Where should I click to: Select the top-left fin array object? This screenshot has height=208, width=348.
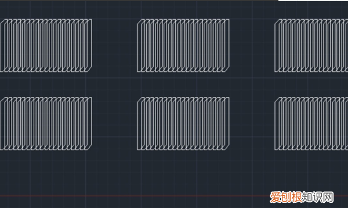coord(46,46)
